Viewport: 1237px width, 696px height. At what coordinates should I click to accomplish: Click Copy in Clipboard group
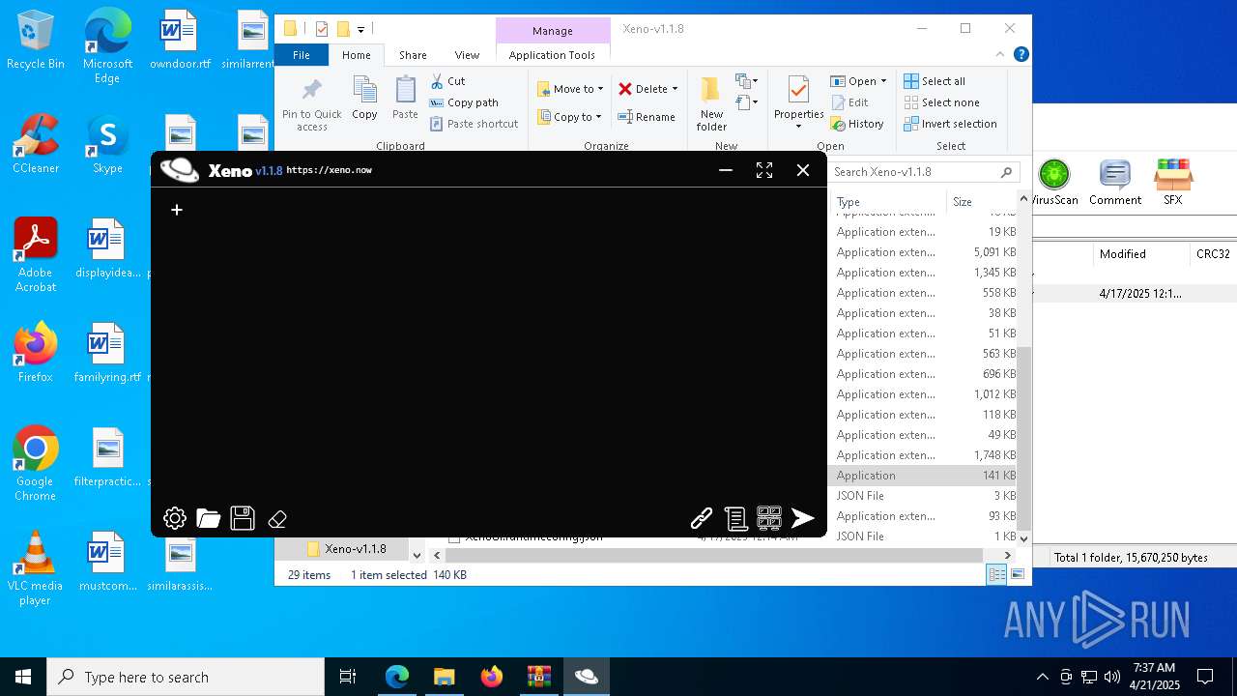pyautogui.click(x=364, y=99)
